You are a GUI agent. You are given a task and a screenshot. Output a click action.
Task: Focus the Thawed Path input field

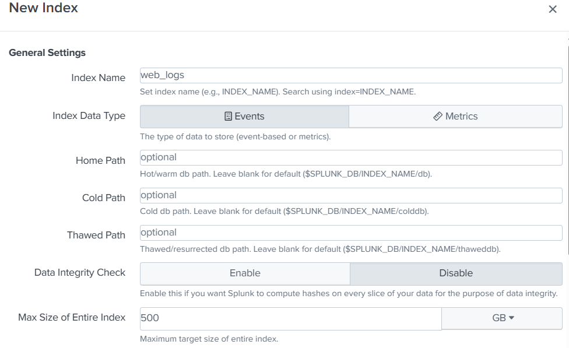pyautogui.click(x=350, y=233)
